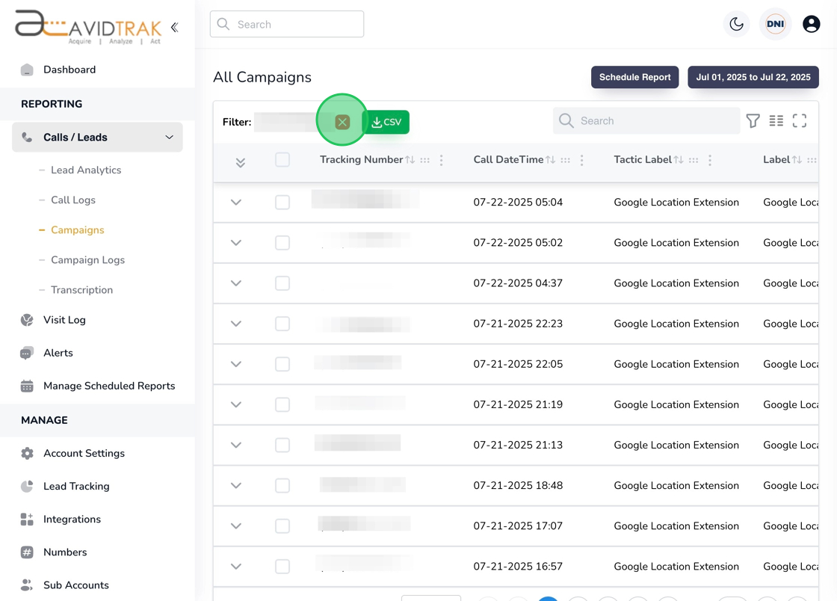Sort by Call DateTime arrows
837x601 pixels.
[x=550, y=160]
